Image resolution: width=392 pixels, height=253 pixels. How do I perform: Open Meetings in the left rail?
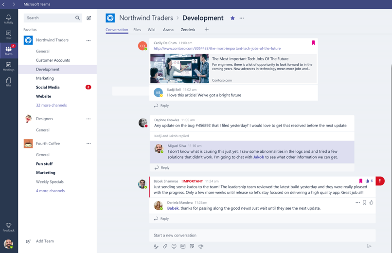pos(9,66)
